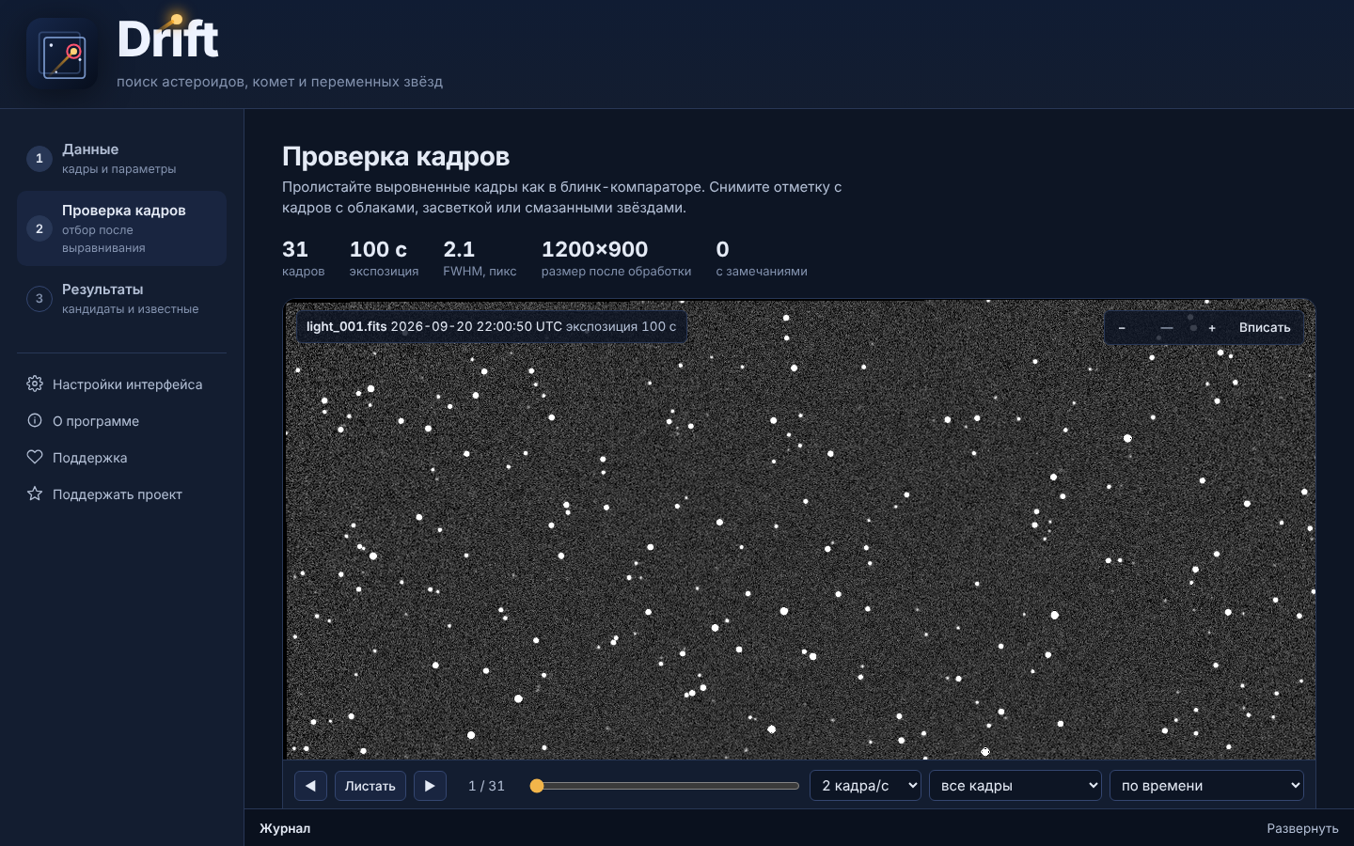
Task: Click the light_001.fits frame caption
Action: [x=491, y=326]
